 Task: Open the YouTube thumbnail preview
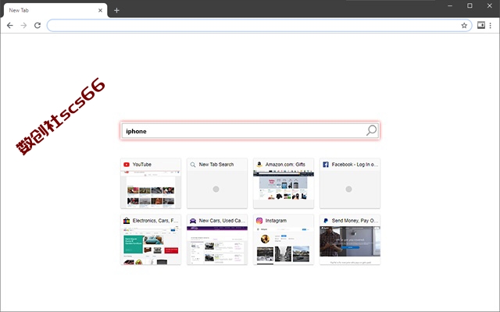[151, 190]
